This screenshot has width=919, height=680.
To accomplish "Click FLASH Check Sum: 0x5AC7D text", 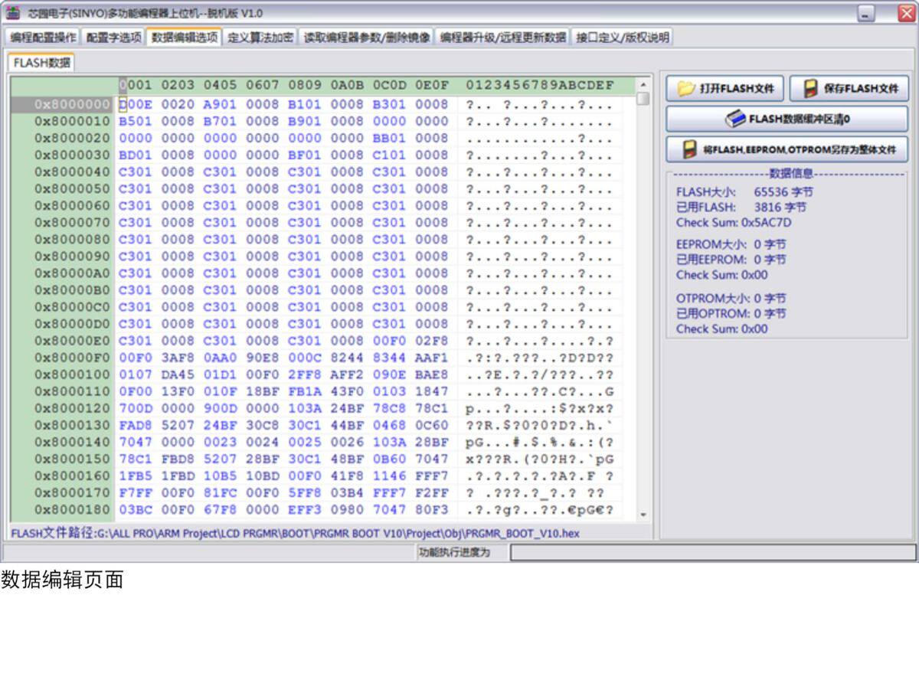I will [x=734, y=223].
